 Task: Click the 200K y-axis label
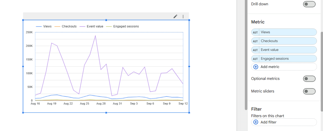[x=29, y=46]
